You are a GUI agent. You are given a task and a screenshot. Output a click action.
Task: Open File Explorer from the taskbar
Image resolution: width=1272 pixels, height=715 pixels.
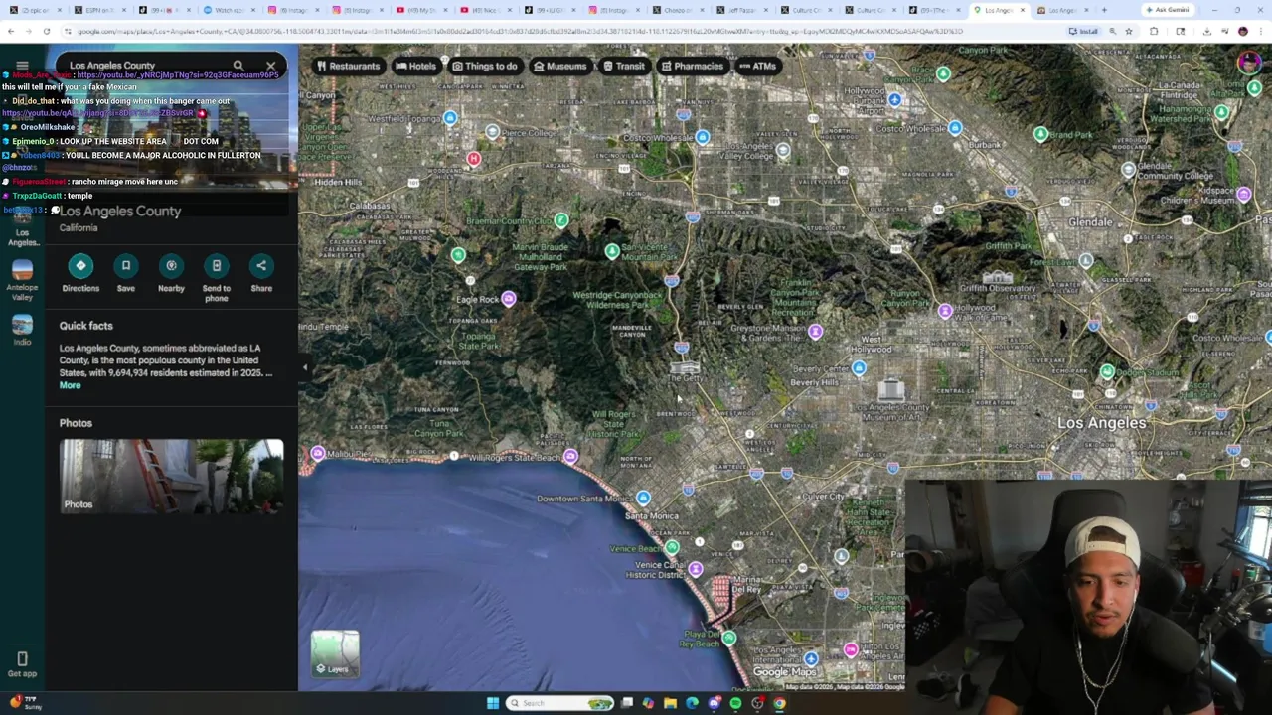click(x=670, y=703)
